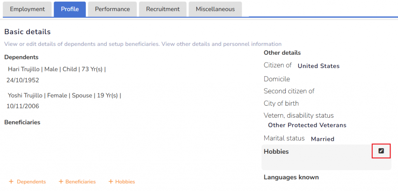
Task: Click the Married marital status value
Action: click(323, 139)
